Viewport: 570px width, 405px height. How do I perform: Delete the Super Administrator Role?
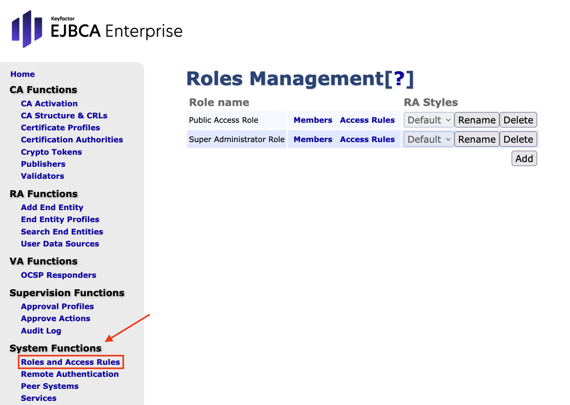518,140
